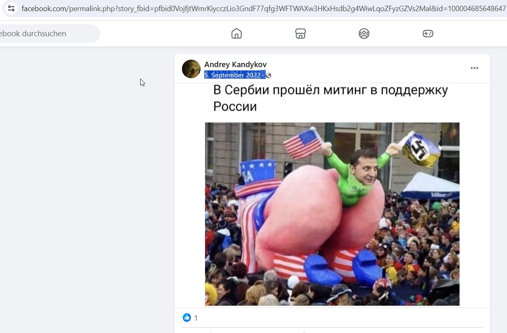Click the American flag in the photo
Image resolution: width=507 pixels, height=333 pixels.
tap(304, 144)
